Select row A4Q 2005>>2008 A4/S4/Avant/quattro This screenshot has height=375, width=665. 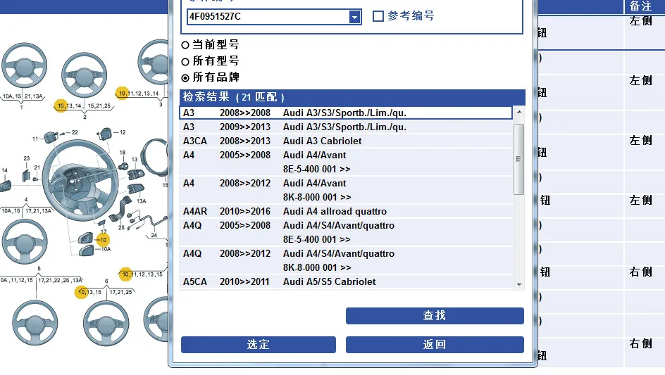coord(346,232)
